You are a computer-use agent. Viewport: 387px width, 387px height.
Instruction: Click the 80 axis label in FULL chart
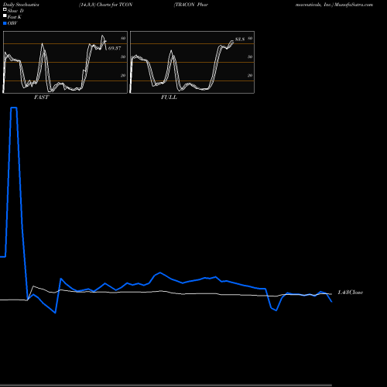click(250, 38)
